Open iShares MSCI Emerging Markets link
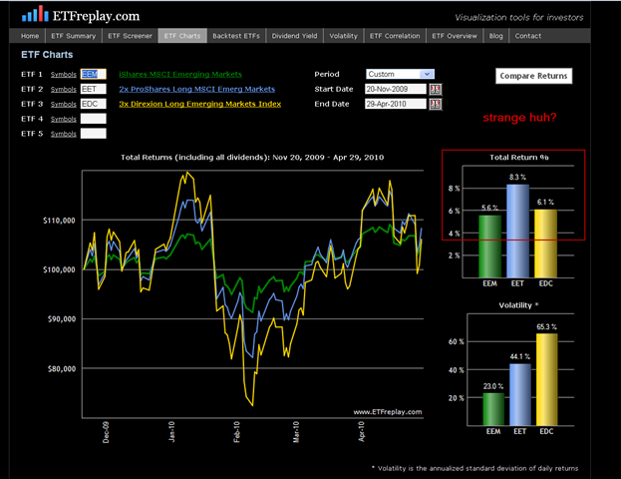 pyautogui.click(x=180, y=74)
